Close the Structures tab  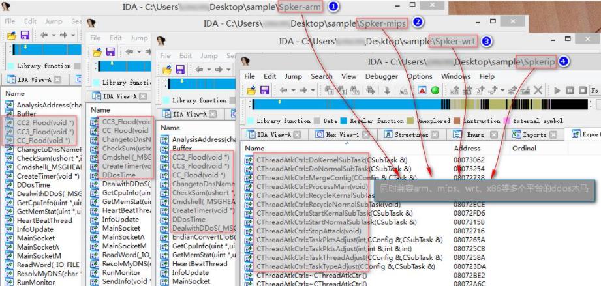click(x=434, y=134)
